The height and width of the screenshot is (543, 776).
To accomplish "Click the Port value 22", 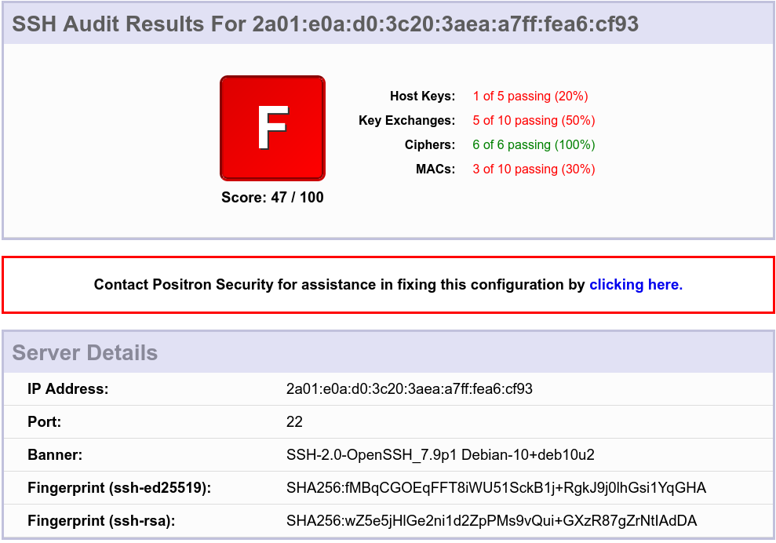I will (x=294, y=422).
